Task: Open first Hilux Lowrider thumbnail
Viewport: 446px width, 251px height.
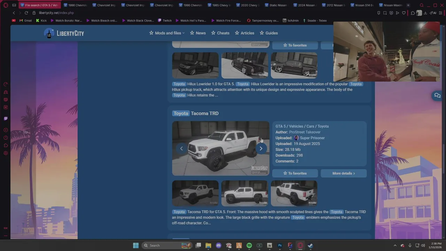Action: pos(195,65)
